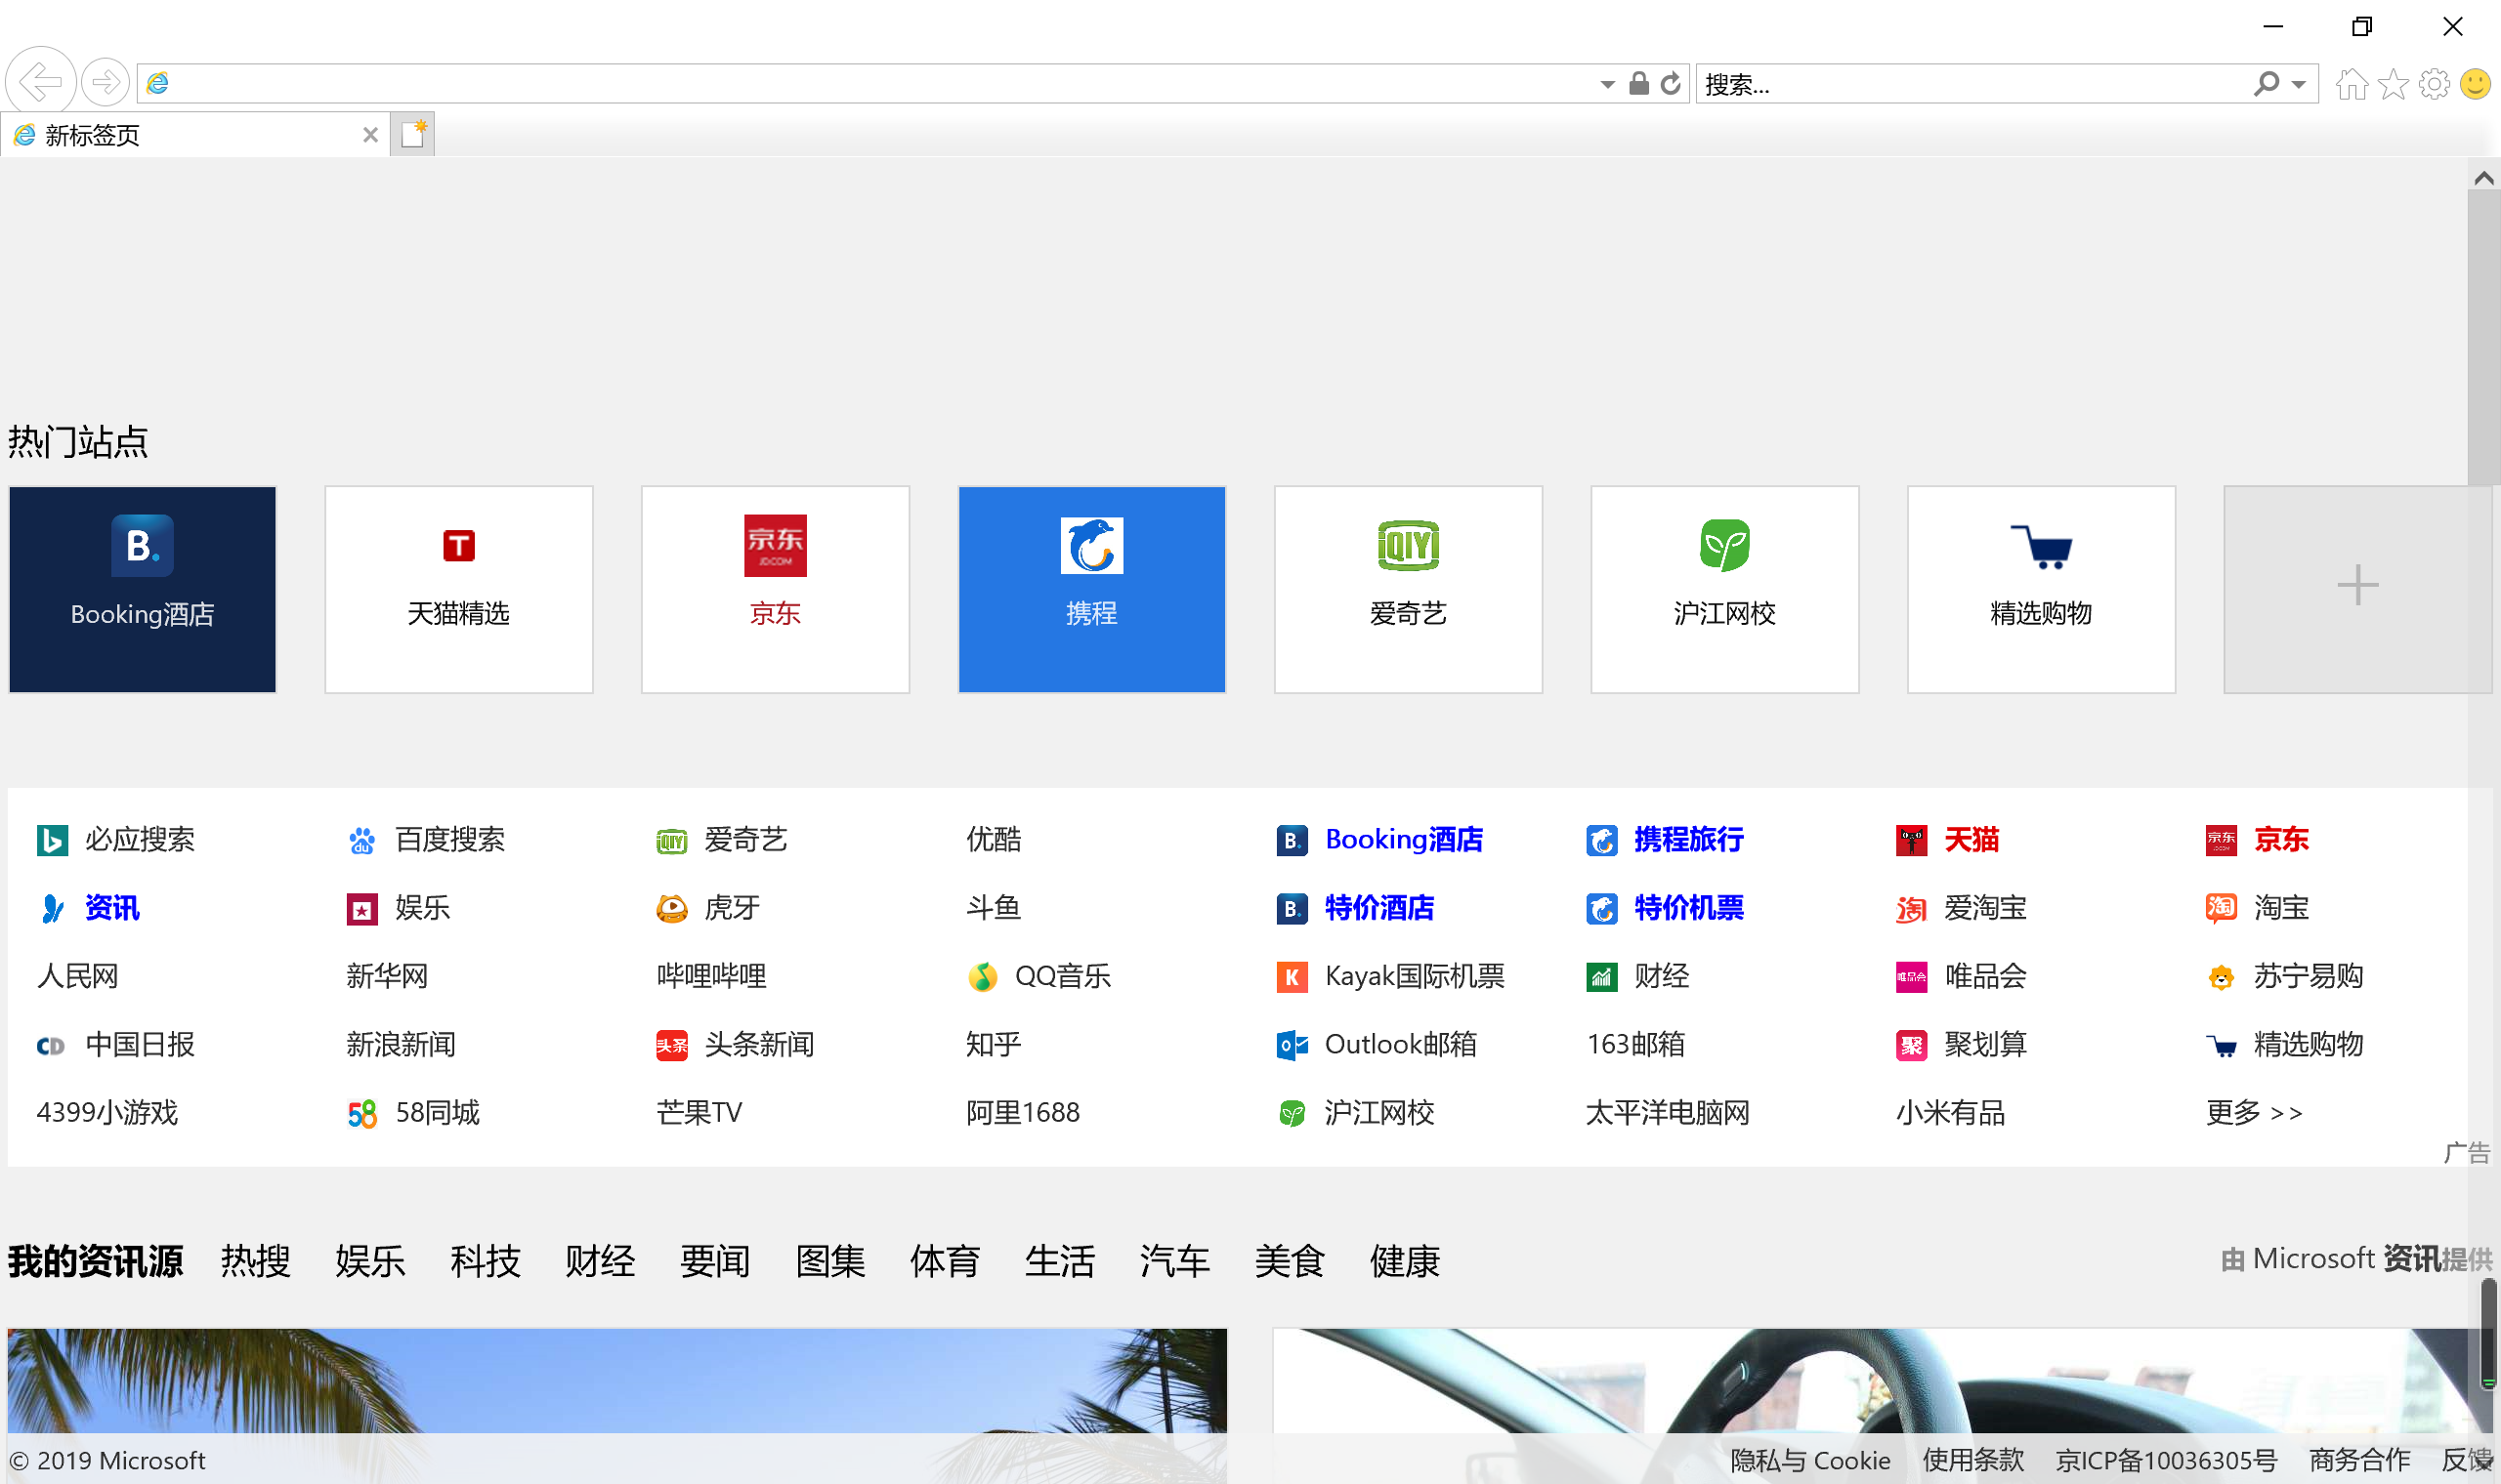Select the 健康 news tab
The height and width of the screenshot is (1484, 2501).
1405,1262
